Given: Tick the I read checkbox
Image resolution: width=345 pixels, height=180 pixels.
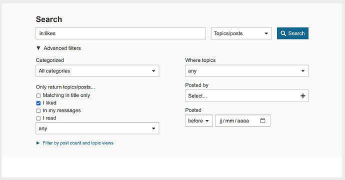Looking at the screenshot, I should [x=38, y=118].
